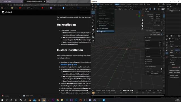Click the LINUX download link
The image size is (181, 102).
[75, 65]
